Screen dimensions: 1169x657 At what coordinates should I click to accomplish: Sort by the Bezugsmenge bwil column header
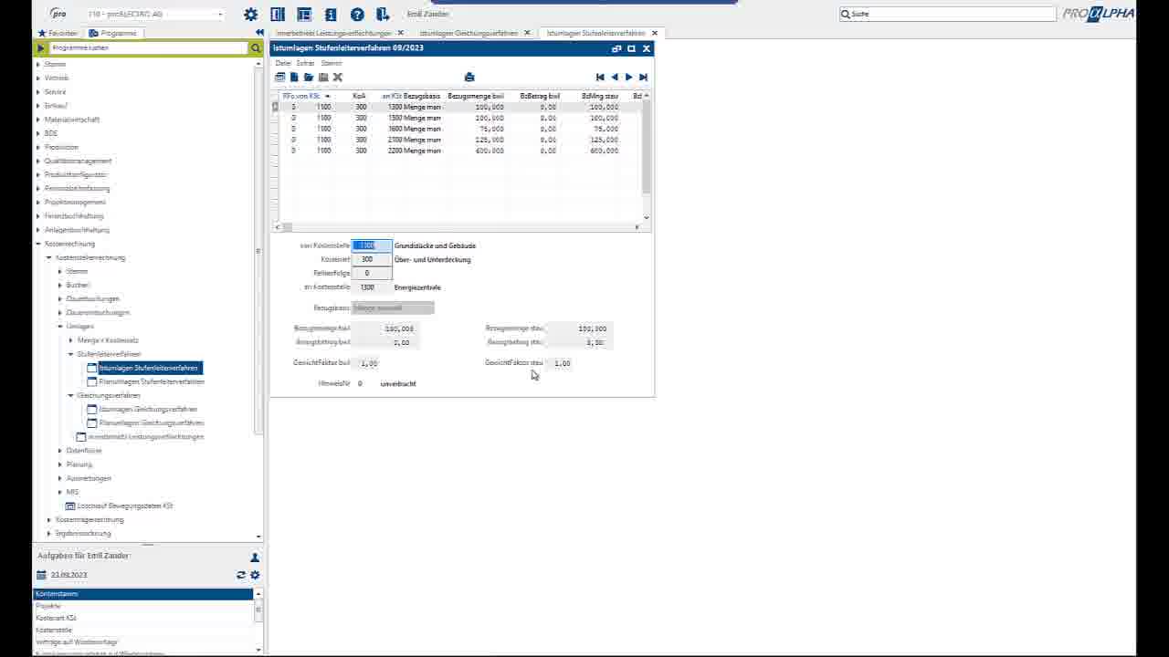pyautogui.click(x=476, y=96)
